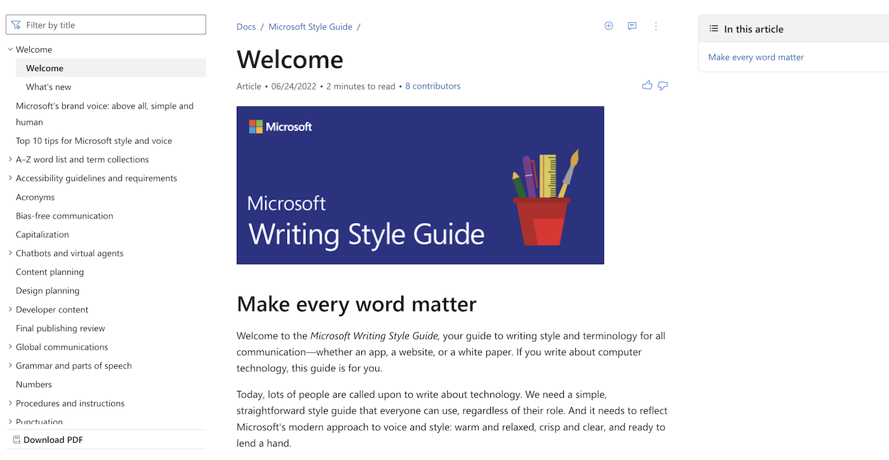889x460 pixels.
Task: Click the list icon beside In this article
Action: click(x=714, y=29)
